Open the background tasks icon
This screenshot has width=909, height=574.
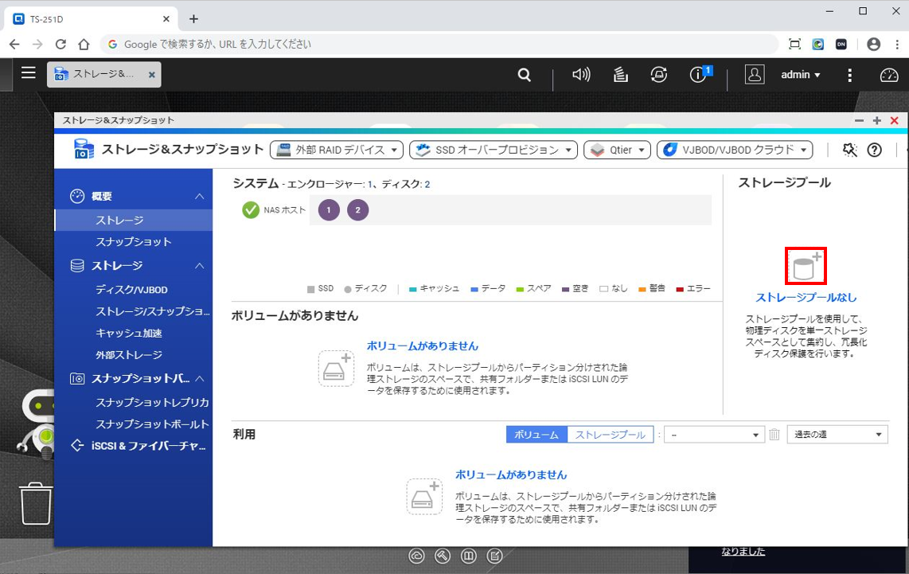[621, 75]
